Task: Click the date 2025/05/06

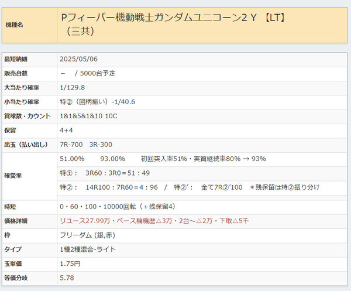Action: 78,59
